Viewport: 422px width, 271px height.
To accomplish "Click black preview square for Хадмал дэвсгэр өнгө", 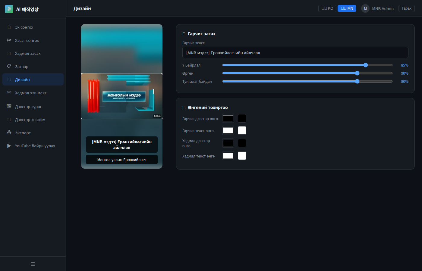I will pos(242,143).
